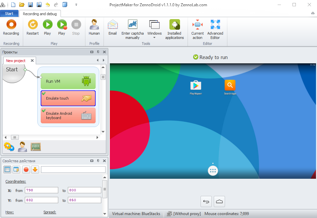Image resolution: width=317 pixels, height=218 pixels.
Task: Click project canvas horizontal scrollbar thumb
Action: [x=15, y=138]
